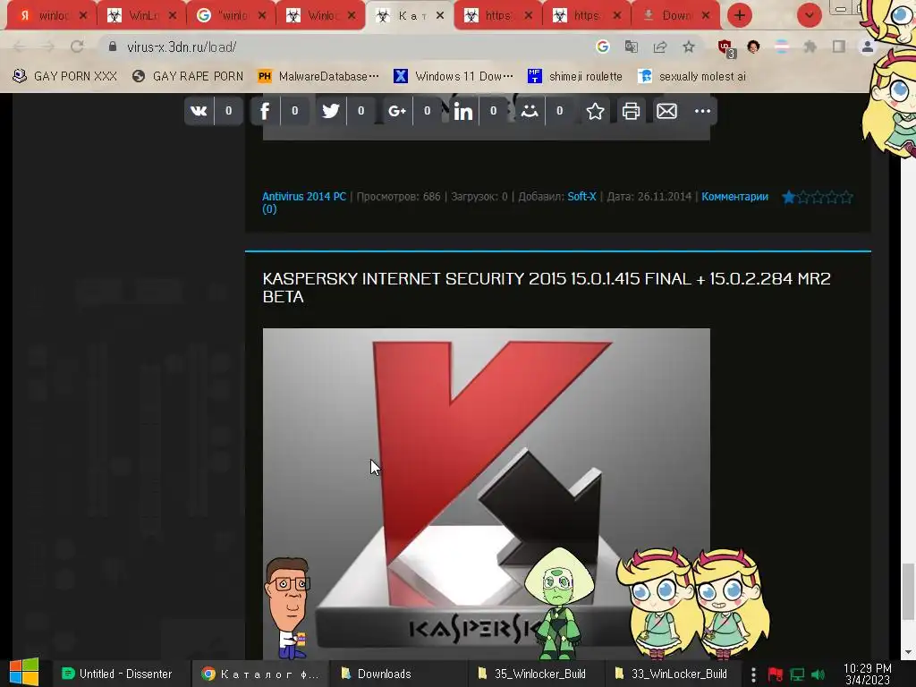Click the Google icon in the address bar
The width and height of the screenshot is (916, 687).
(602, 47)
